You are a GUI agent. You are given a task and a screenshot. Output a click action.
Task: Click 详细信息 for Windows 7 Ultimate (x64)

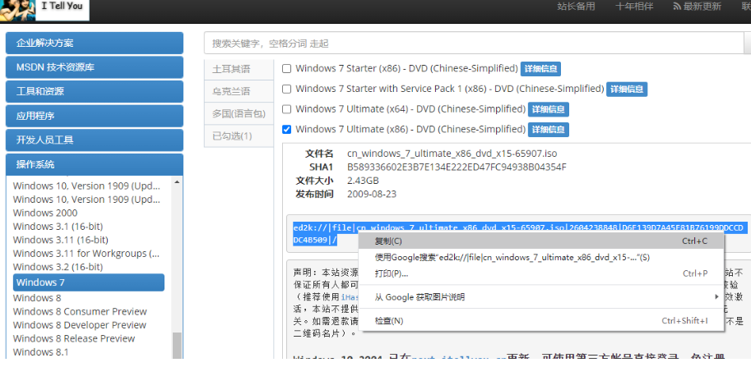tap(549, 109)
